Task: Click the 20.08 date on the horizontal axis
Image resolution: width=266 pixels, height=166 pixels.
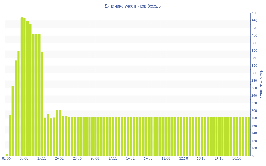Action: coord(95,158)
